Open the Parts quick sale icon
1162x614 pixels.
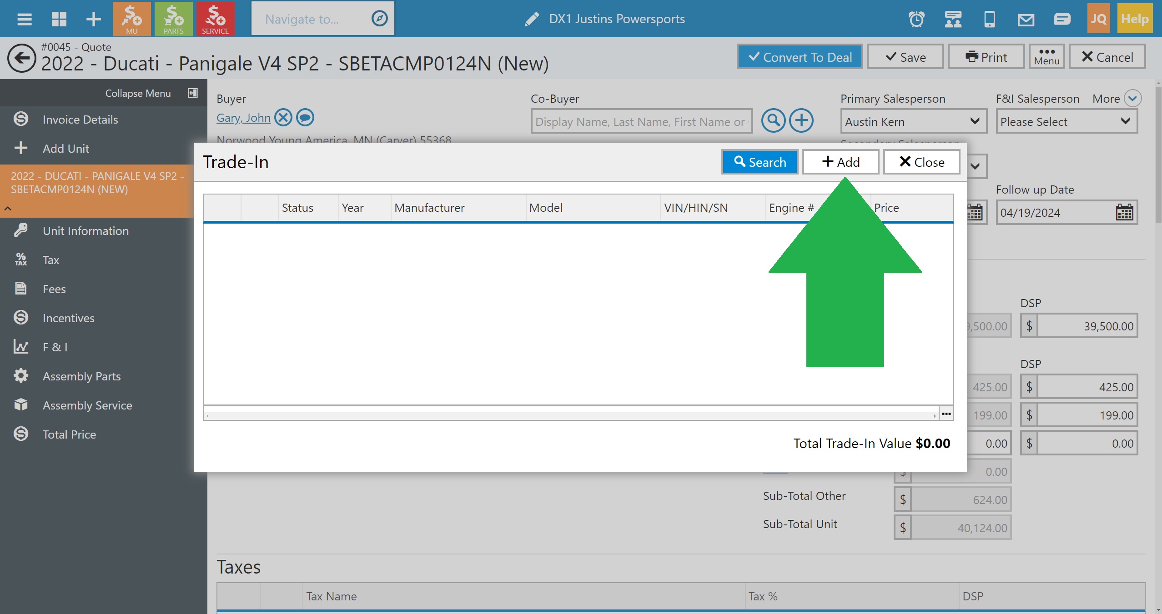[173, 19]
